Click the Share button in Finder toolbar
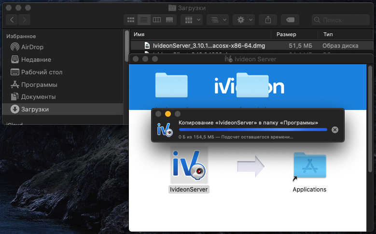This screenshot has width=376, height=234. 268,20
